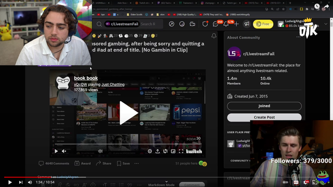Image resolution: width=333 pixels, height=187 pixels.
Task: Open xQcOW channel link
Action: pyautogui.click(x=81, y=84)
